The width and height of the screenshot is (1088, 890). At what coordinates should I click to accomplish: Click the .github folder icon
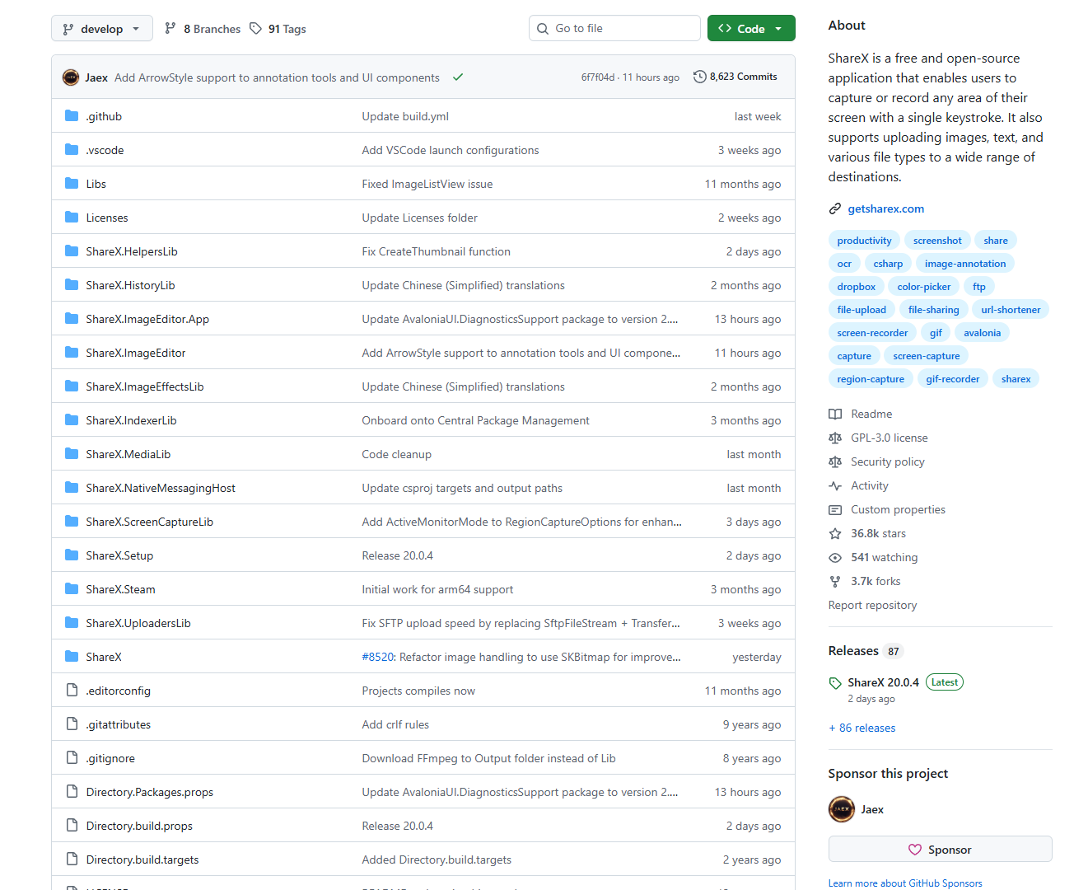pos(72,116)
